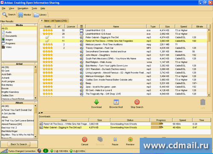Click the Junk trash can icon
Screen dimensions: 213x154
pos(203,102)
